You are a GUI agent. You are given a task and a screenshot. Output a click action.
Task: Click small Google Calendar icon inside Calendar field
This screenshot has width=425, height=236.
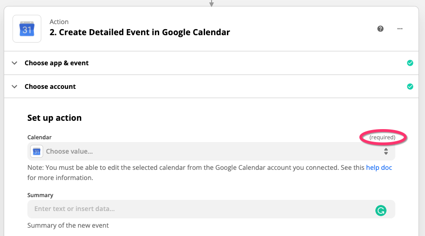coord(37,151)
